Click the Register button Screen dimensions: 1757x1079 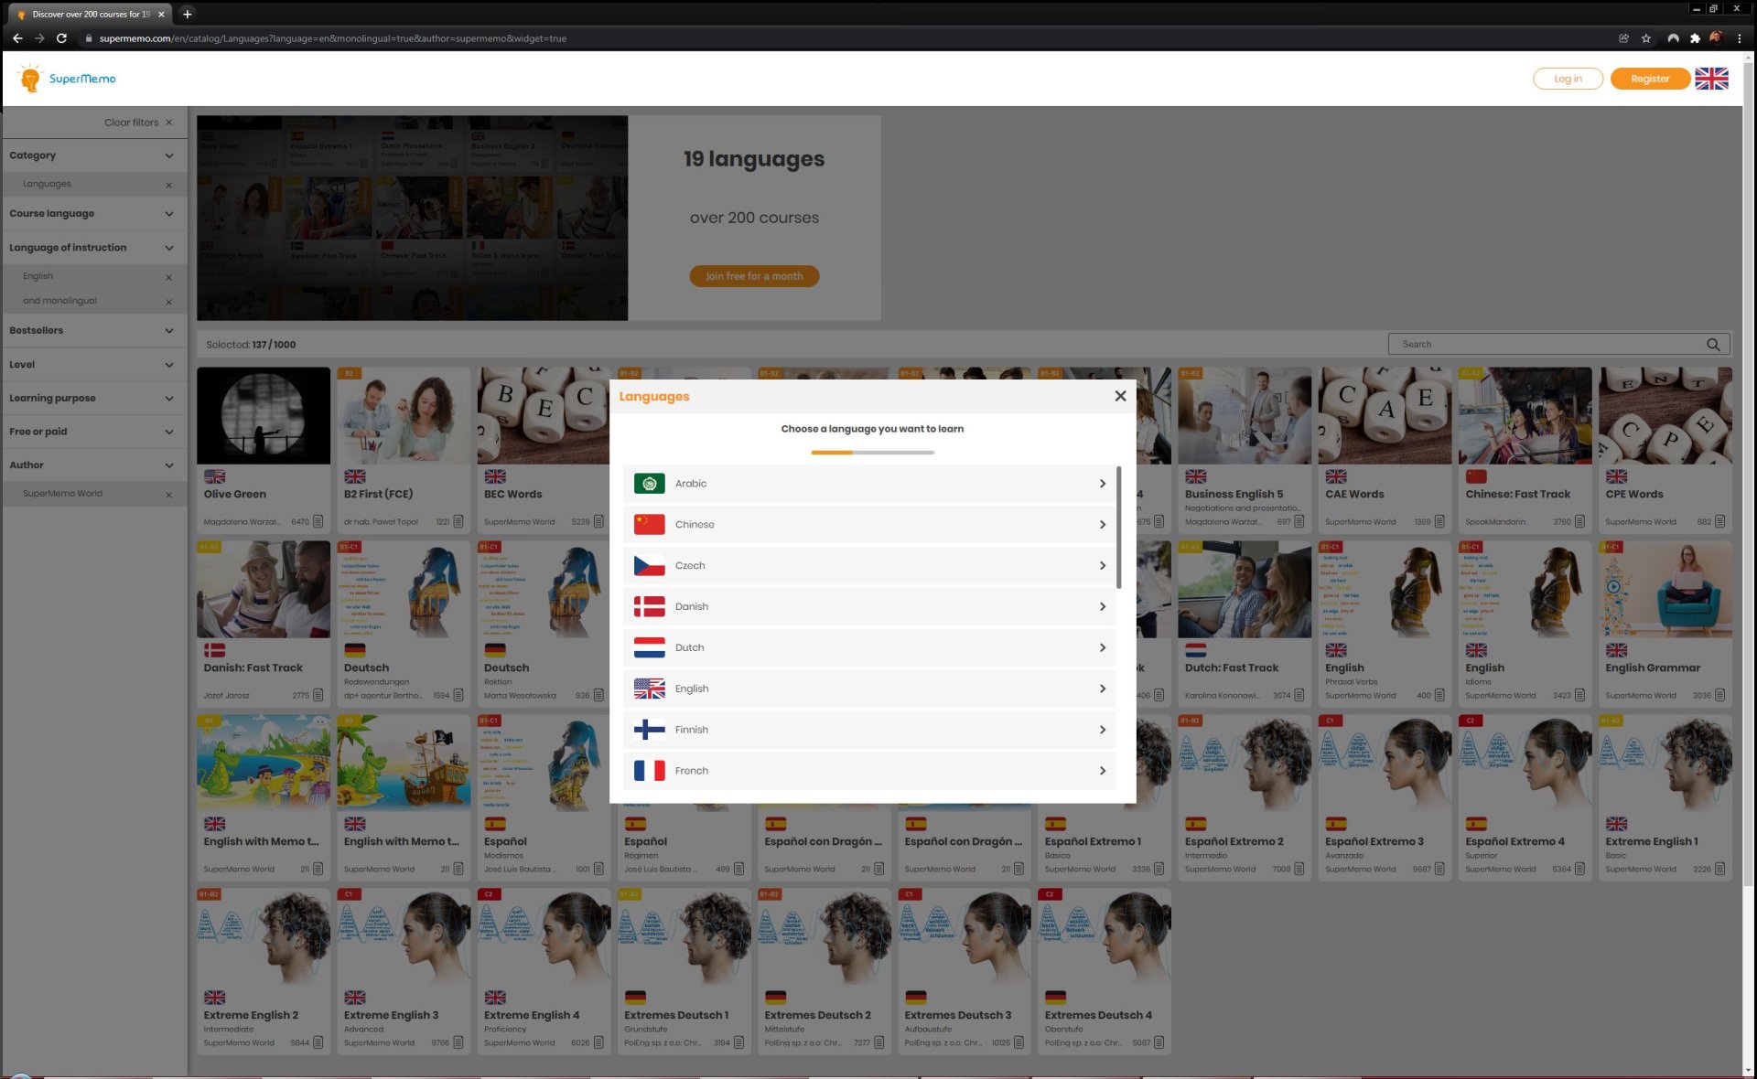point(1649,79)
